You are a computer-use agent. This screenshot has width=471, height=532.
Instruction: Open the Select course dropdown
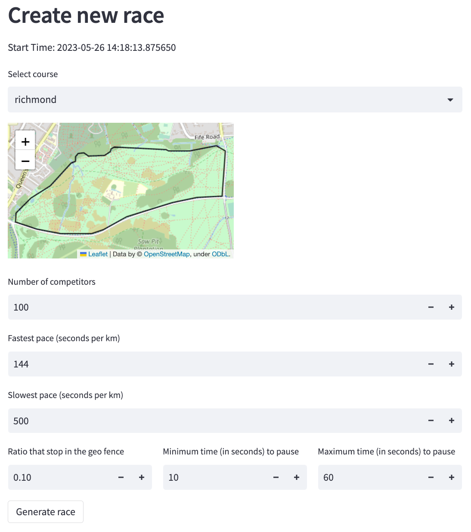(x=235, y=100)
